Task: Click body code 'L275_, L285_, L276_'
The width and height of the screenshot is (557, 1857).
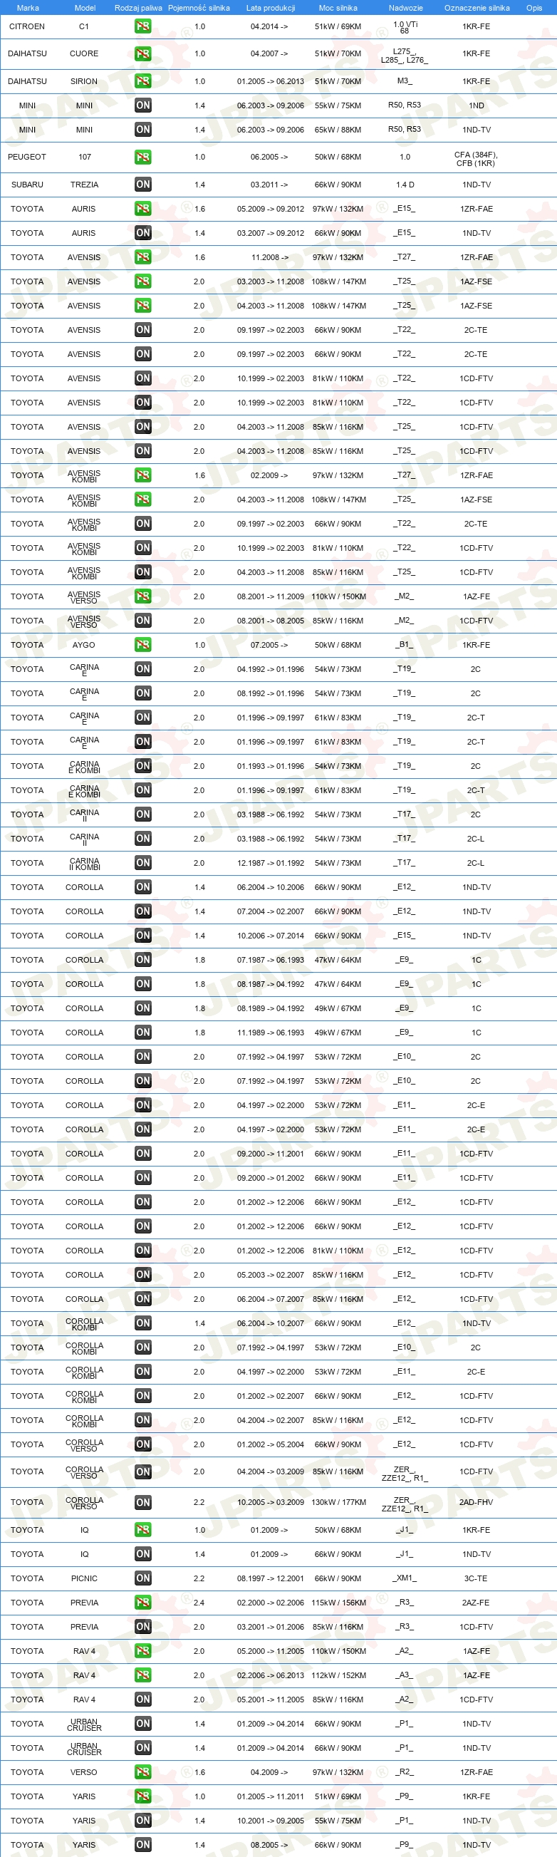Action: 405,56
